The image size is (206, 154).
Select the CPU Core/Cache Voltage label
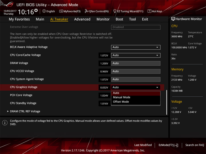click(25, 55)
